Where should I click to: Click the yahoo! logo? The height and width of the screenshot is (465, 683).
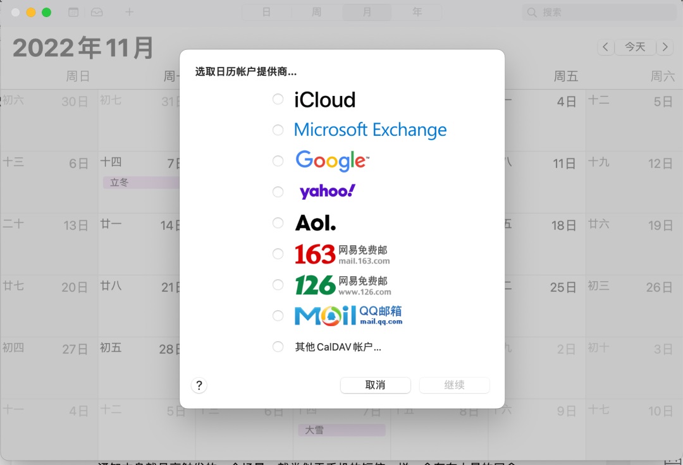[x=327, y=191]
